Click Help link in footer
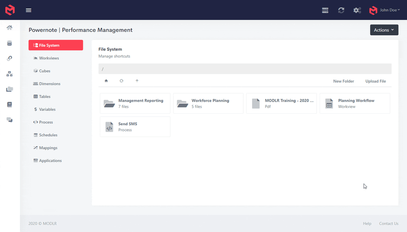The width and height of the screenshot is (407, 232). (x=367, y=223)
